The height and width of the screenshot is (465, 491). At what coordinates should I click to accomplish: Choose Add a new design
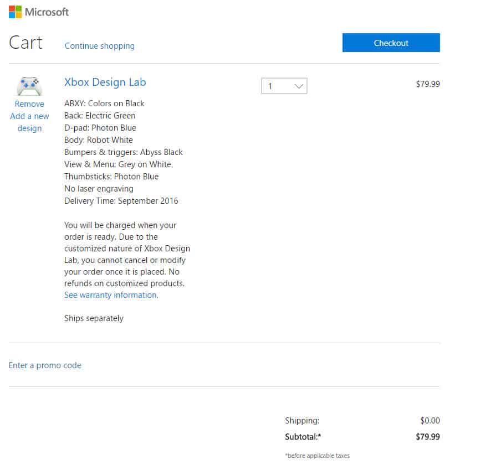(29, 122)
